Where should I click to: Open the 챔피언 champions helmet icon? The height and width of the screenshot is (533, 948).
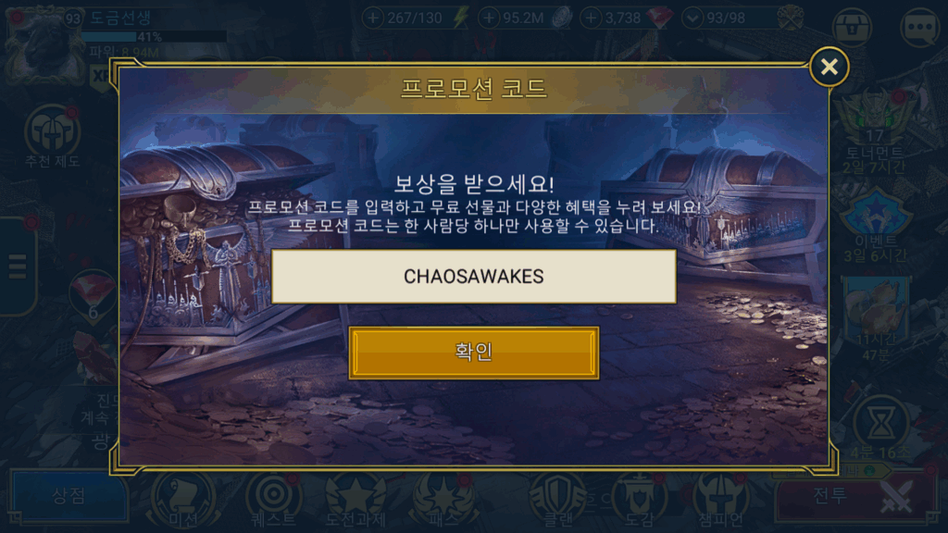click(x=720, y=501)
